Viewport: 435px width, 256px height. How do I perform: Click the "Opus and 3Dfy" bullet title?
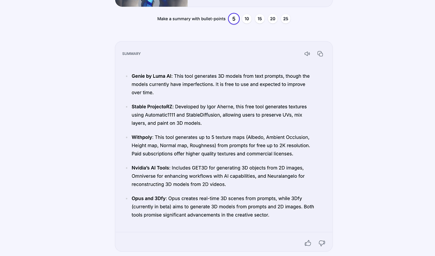[148, 198]
